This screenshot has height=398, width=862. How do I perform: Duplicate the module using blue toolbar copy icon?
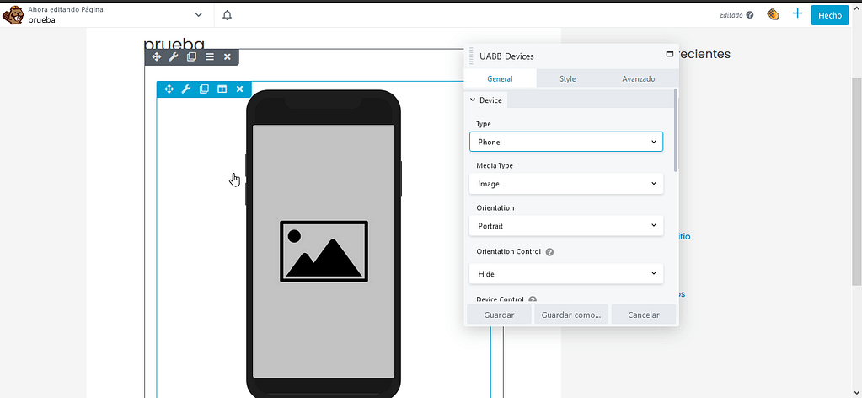204,89
